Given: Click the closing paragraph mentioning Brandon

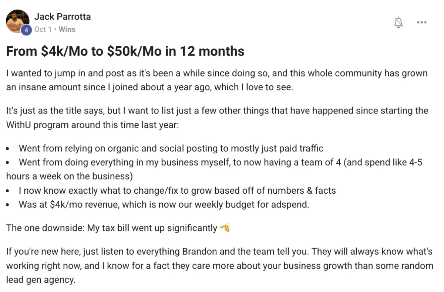Looking at the screenshot, I should click(x=219, y=265).
